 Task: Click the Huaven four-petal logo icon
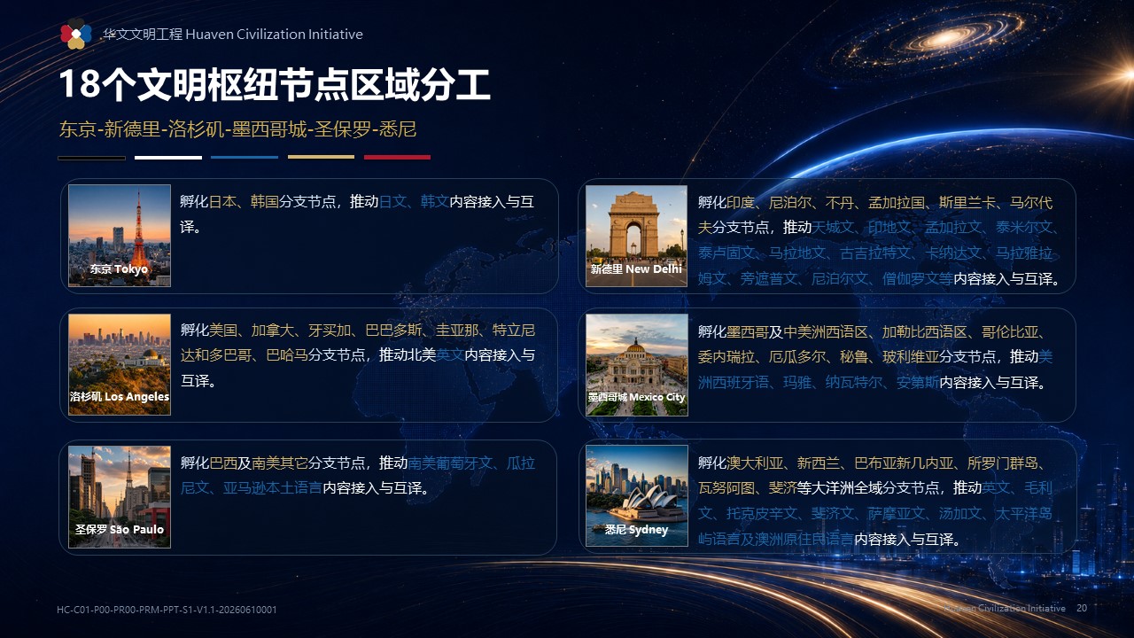(76, 34)
